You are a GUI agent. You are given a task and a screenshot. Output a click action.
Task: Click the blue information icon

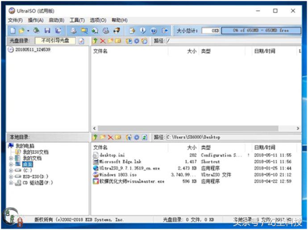(x=143, y=31)
